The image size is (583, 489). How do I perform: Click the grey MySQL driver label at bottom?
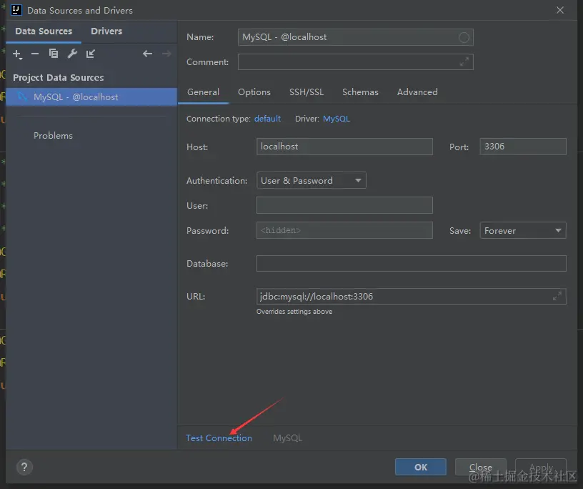click(x=287, y=438)
